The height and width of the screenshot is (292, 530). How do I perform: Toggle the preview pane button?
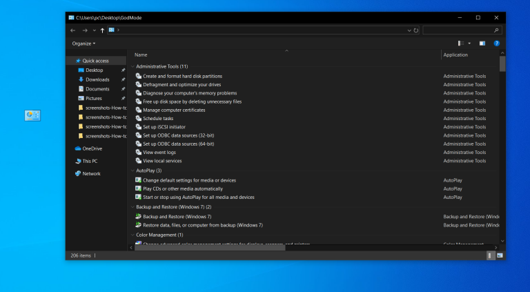[x=482, y=43]
